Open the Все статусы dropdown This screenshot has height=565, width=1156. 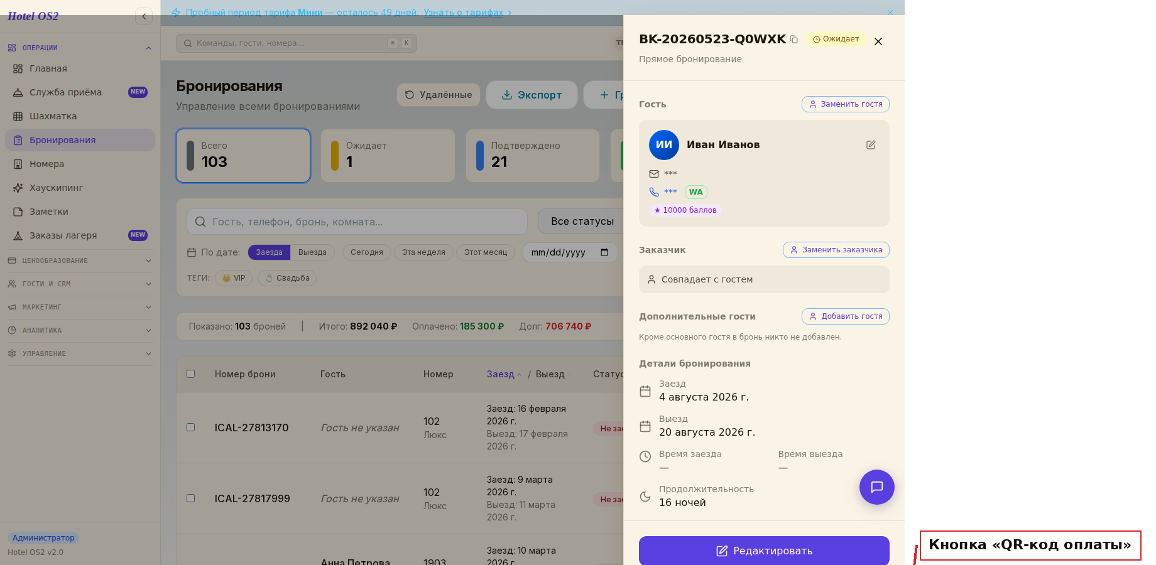[x=582, y=222]
